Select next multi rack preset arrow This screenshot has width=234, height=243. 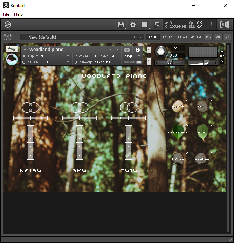click(x=140, y=37)
